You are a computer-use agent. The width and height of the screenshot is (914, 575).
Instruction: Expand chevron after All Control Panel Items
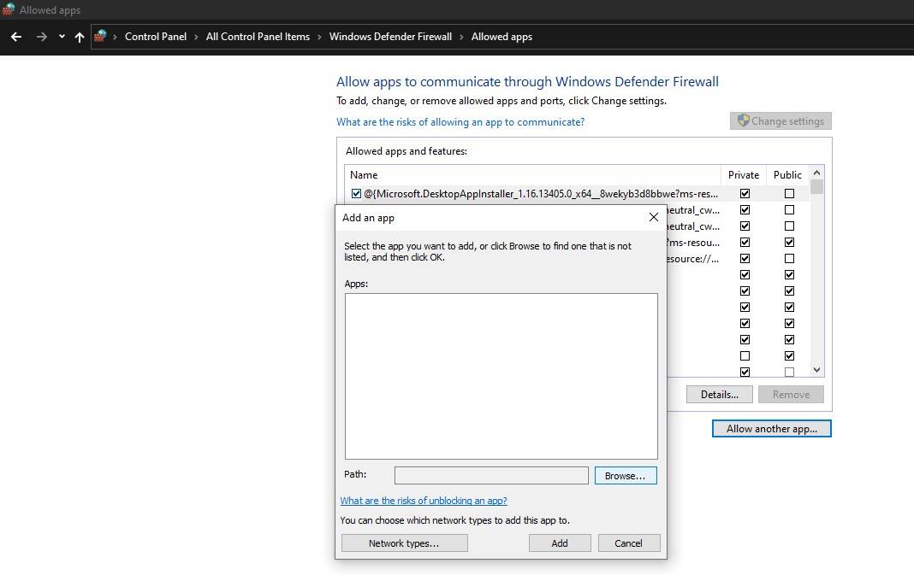(x=319, y=37)
